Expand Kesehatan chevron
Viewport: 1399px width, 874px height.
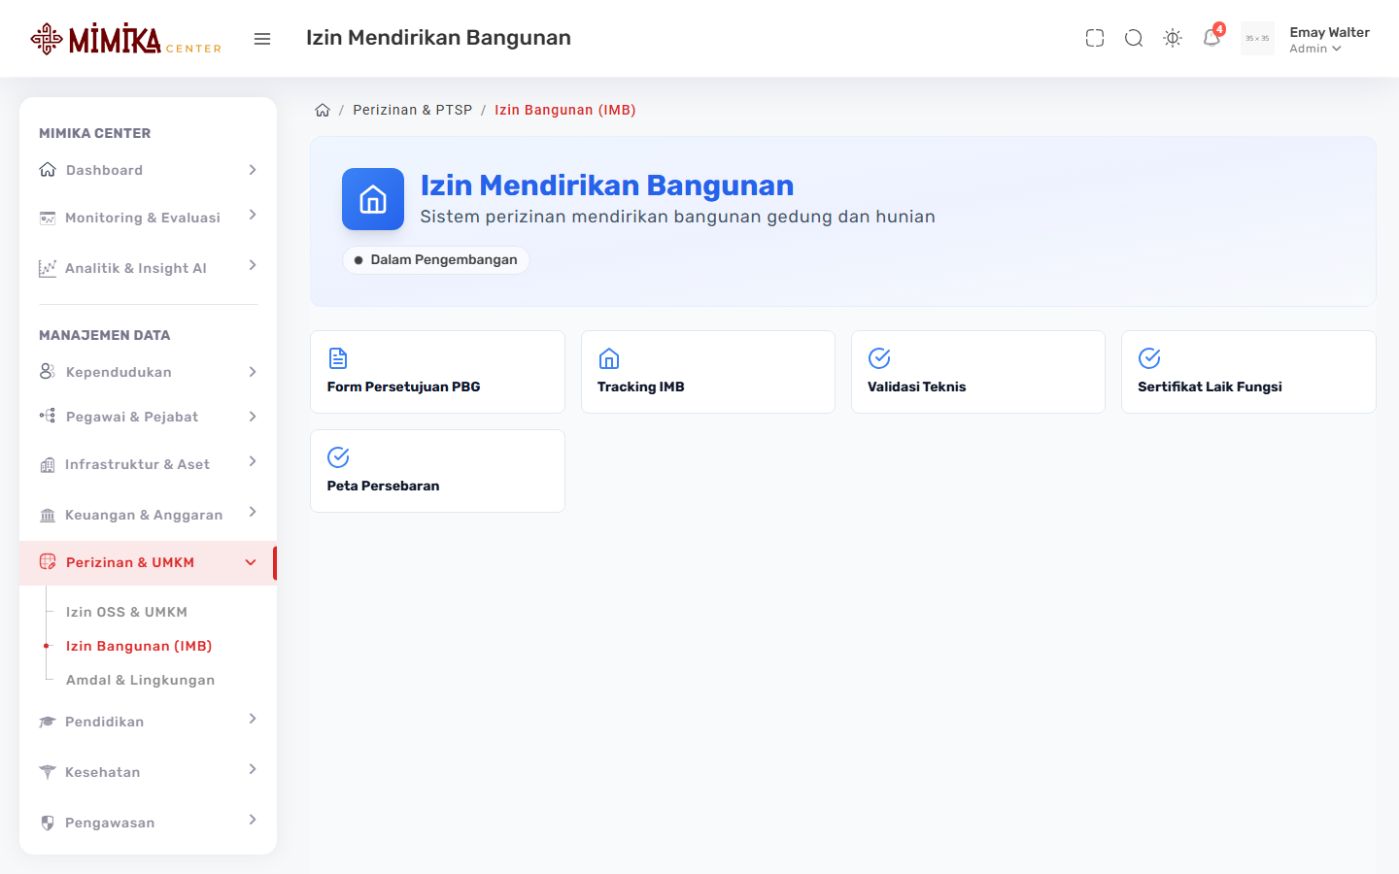pyautogui.click(x=253, y=769)
